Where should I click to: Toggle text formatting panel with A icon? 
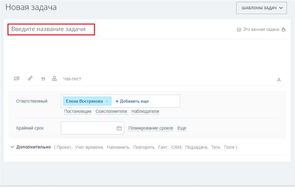click(279, 80)
